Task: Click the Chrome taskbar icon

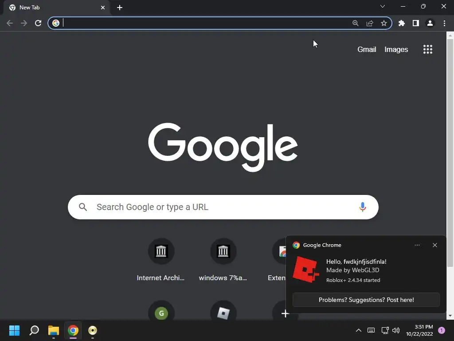Action: click(x=73, y=330)
